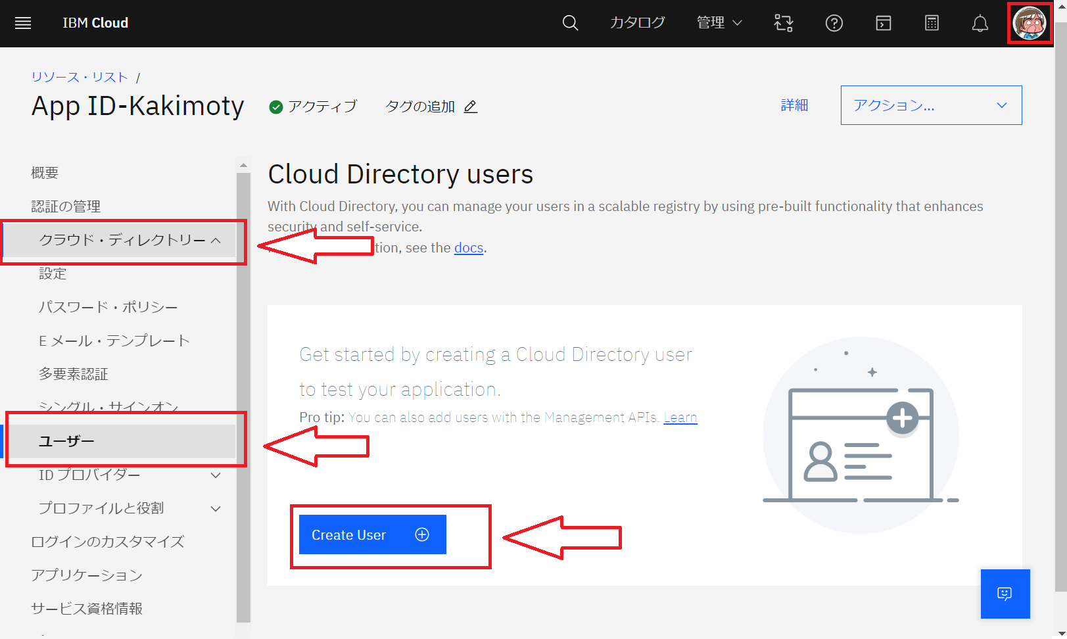Click タグの追加 to add tags
The image size is (1067, 639).
(x=420, y=106)
